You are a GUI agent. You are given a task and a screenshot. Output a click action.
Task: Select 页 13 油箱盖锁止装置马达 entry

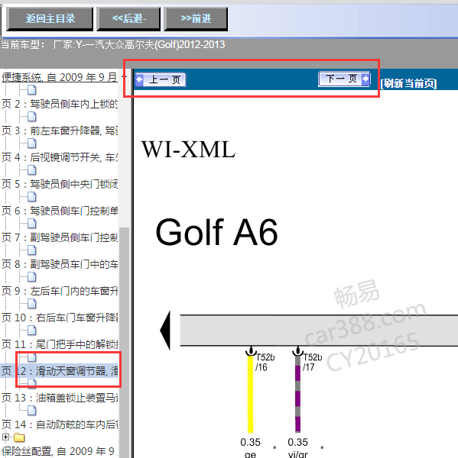[x=60, y=398]
